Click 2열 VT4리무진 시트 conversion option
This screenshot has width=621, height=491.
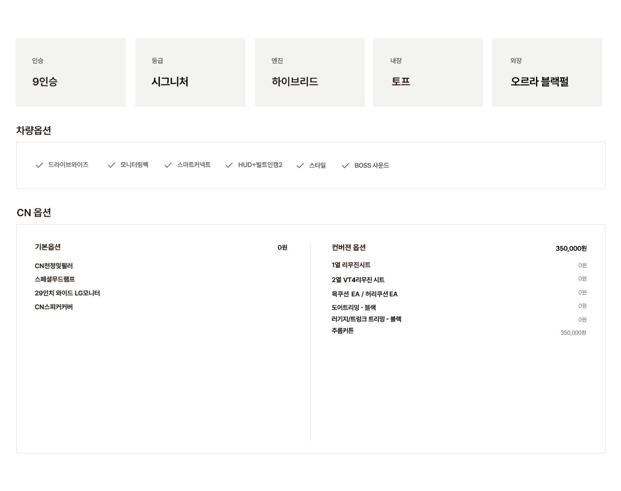point(358,280)
